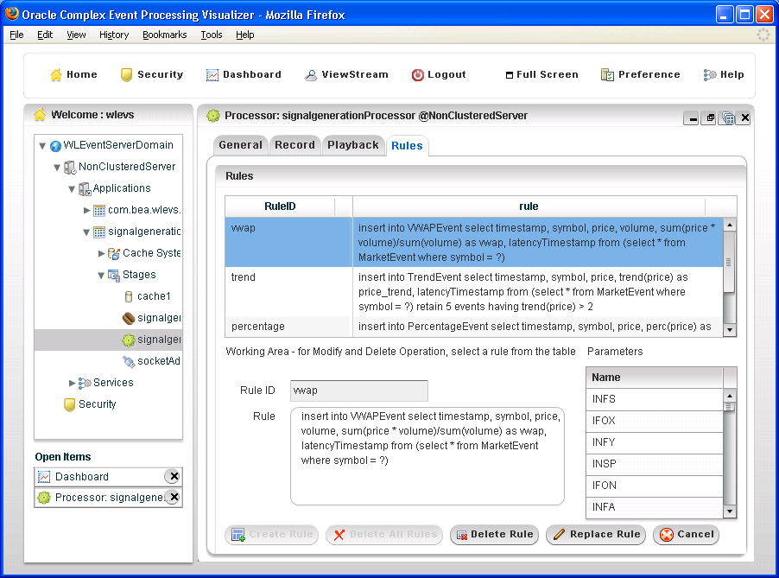Viewport: 779px width, 578px height.
Task: Open the File menu in Firefox
Action: [x=16, y=35]
